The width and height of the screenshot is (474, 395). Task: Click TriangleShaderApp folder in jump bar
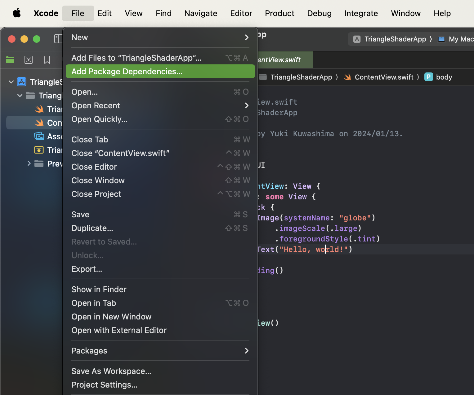[296, 77]
